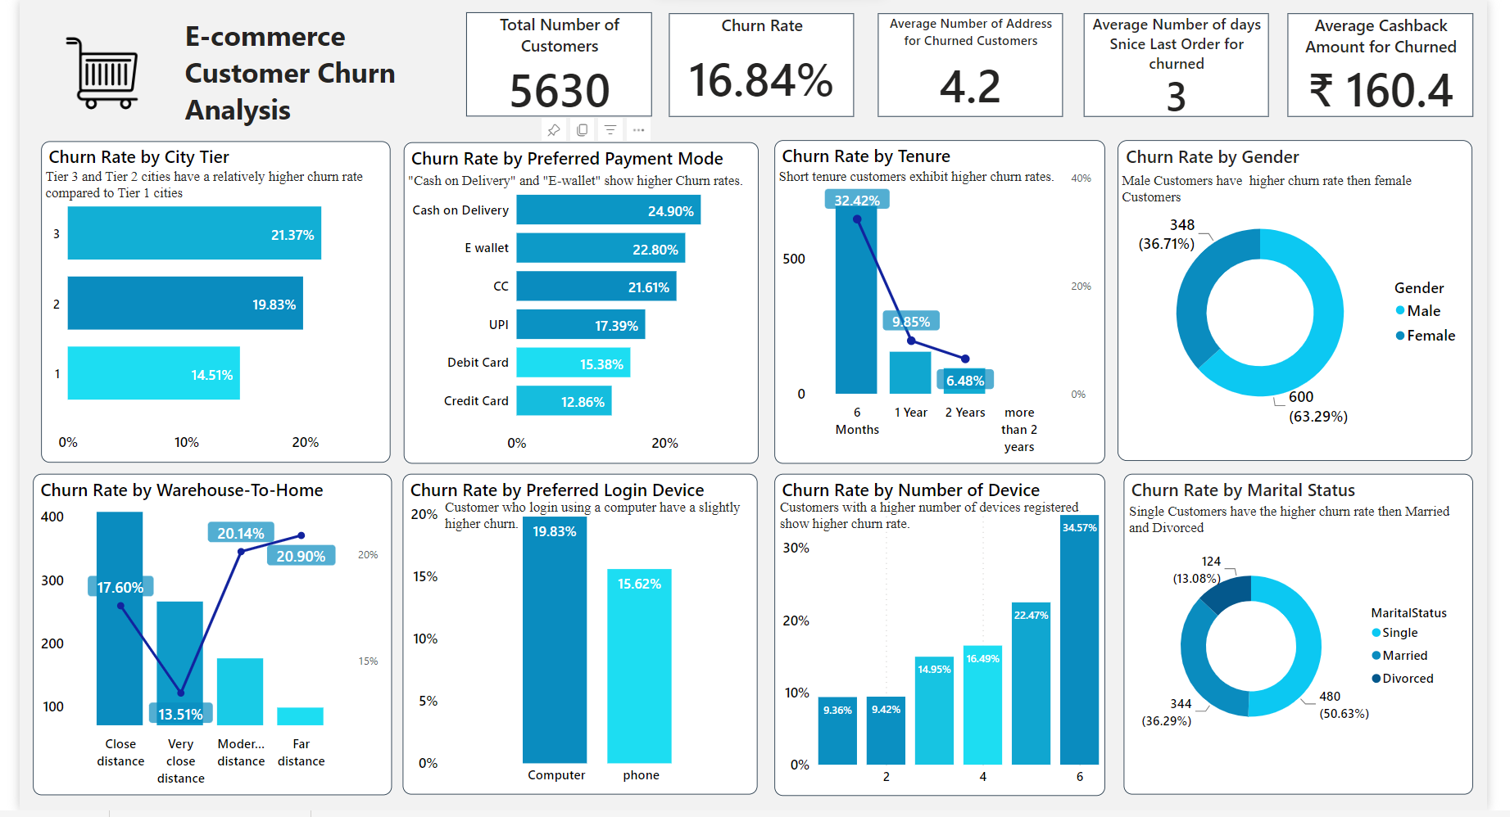Viewport: 1510px width, 817px height.
Task: Select the Computer login device bar
Action: (x=555, y=639)
